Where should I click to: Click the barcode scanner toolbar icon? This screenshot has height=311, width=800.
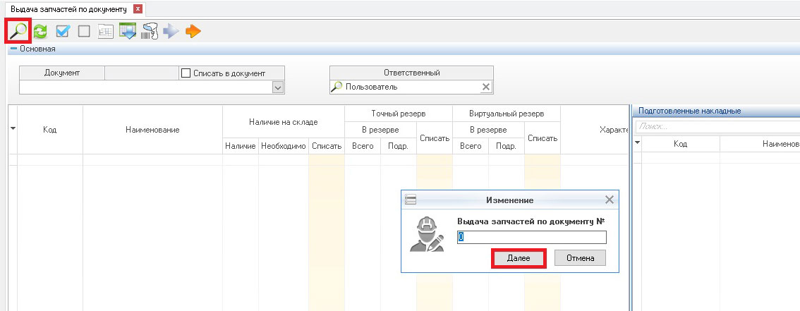(x=149, y=31)
